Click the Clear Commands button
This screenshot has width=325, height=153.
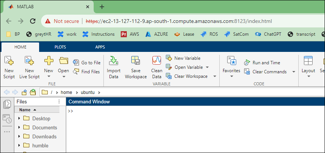point(266,72)
